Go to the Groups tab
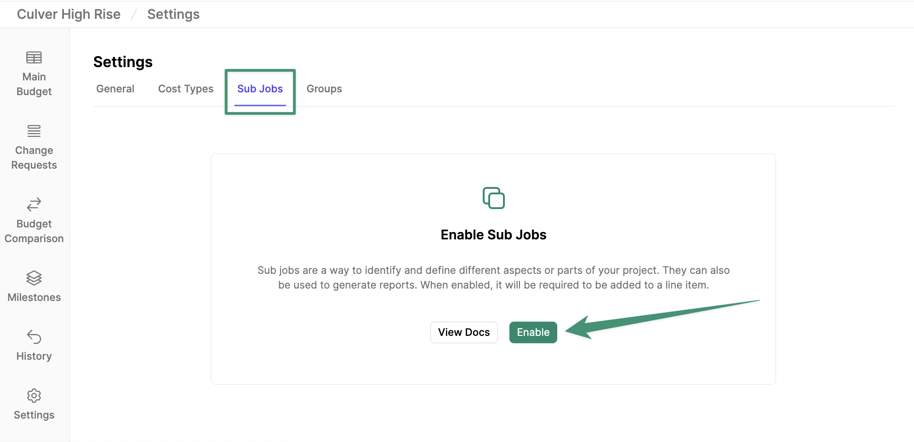The width and height of the screenshot is (914, 442). tap(324, 89)
